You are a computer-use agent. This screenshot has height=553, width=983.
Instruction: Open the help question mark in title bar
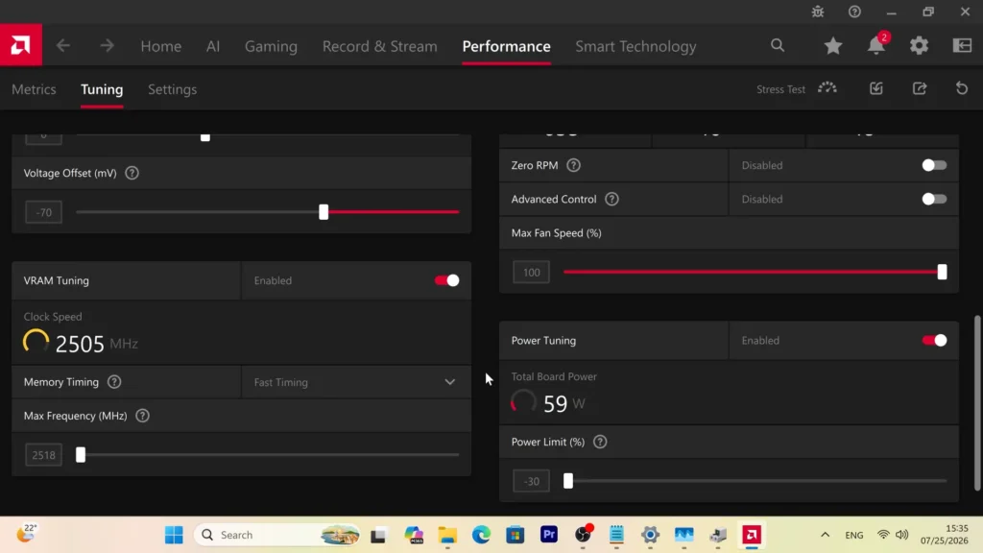click(x=854, y=12)
